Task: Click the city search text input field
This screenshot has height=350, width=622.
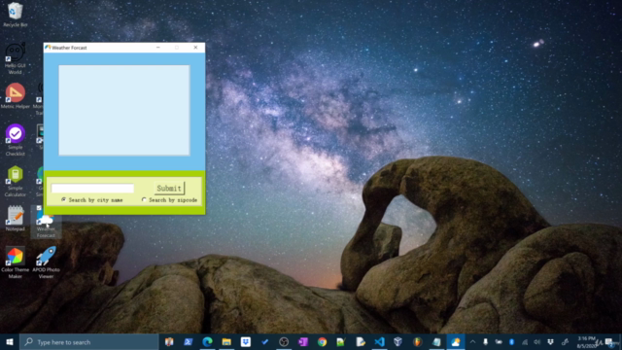Action: coord(92,188)
